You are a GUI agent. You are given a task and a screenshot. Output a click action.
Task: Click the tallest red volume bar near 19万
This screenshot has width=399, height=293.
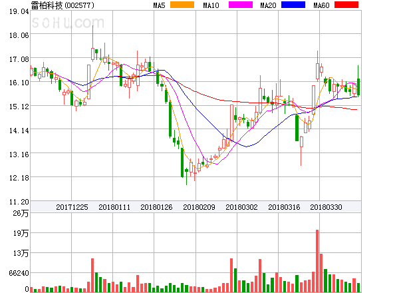tap(317, 261)
